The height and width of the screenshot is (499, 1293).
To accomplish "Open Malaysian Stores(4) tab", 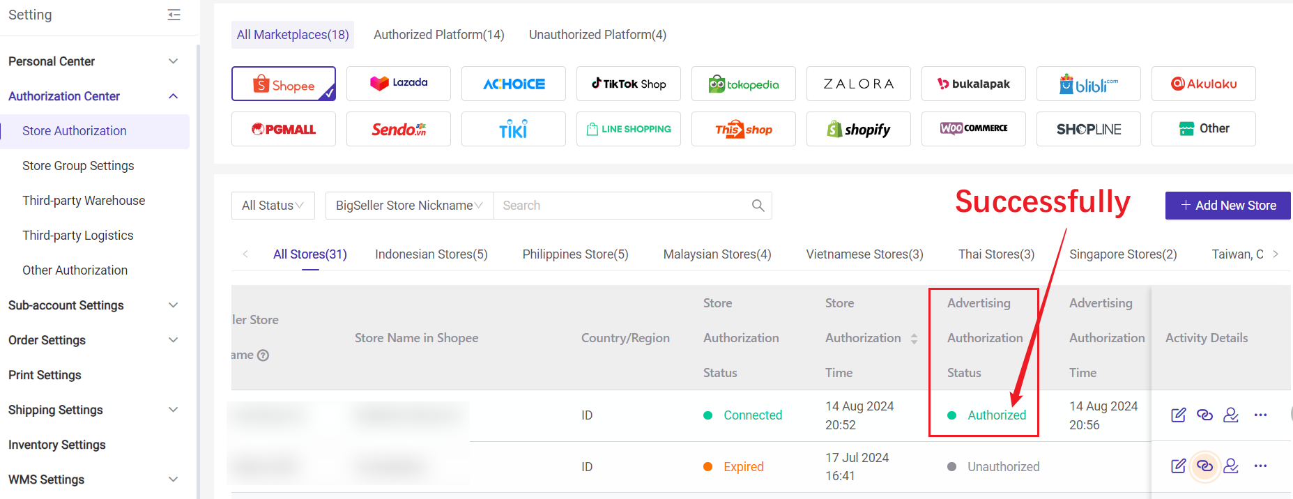I will [717, 254].
